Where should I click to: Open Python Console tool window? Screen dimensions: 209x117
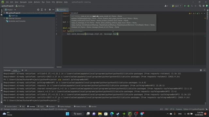tap(80, 107)
